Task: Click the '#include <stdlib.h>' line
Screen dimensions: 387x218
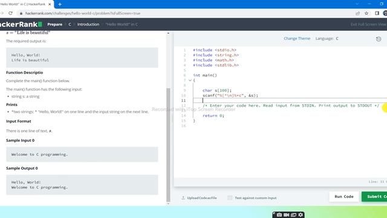Action: (216, 65)
